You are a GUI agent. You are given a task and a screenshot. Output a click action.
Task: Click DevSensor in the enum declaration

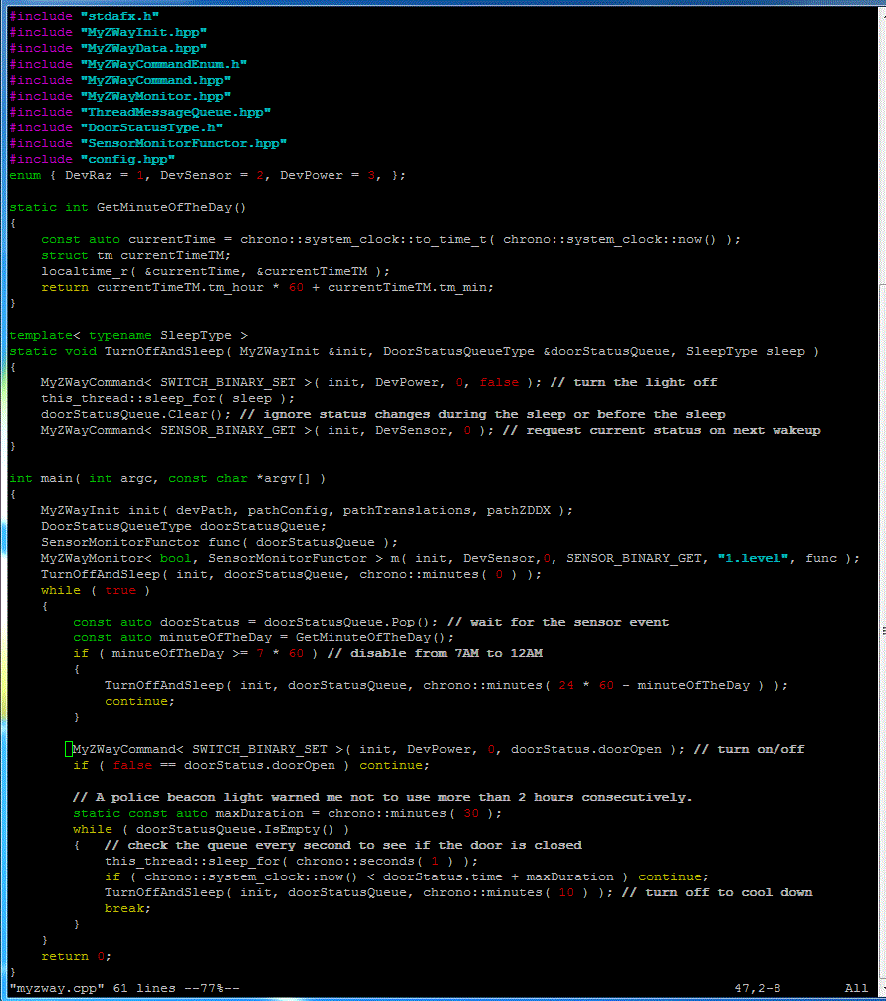pyautogui.click(x=196, y=175)
